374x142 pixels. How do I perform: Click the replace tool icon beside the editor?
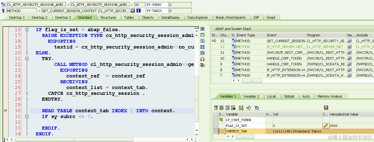(x=202, y=41)
